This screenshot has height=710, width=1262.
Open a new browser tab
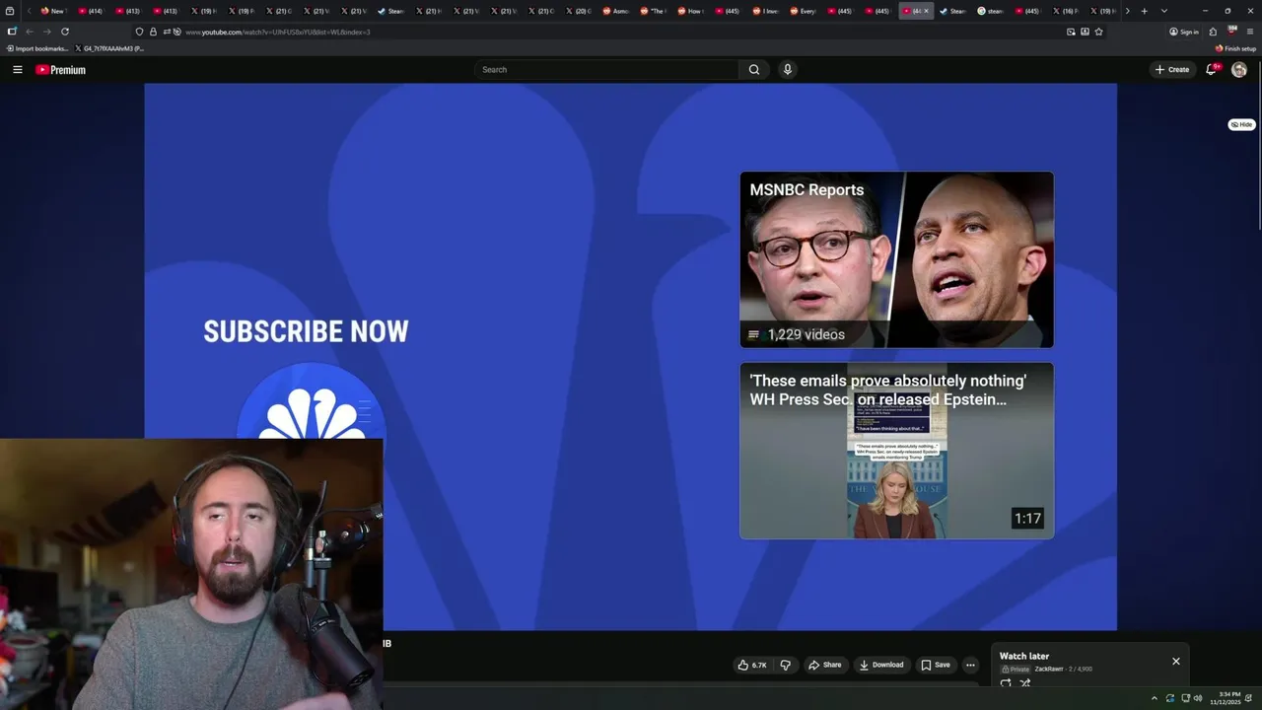point(1144,11)
